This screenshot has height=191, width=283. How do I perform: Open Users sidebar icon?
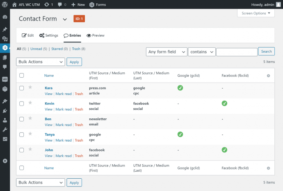click(x=5, y=120)
